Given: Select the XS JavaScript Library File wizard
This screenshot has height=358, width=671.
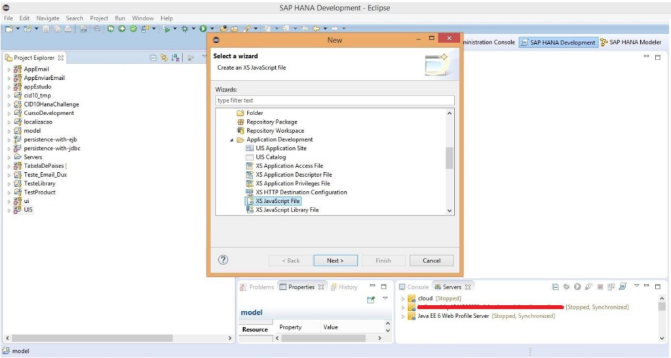Looking at the screenshot, I should click(286, 210).
